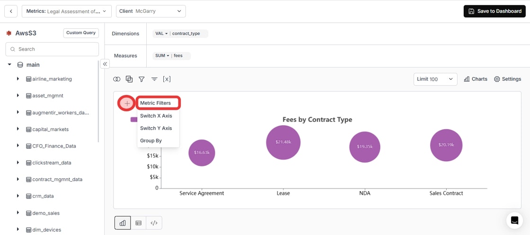
Task: Click the Custom Query button
Action: (x=81, y=33)
